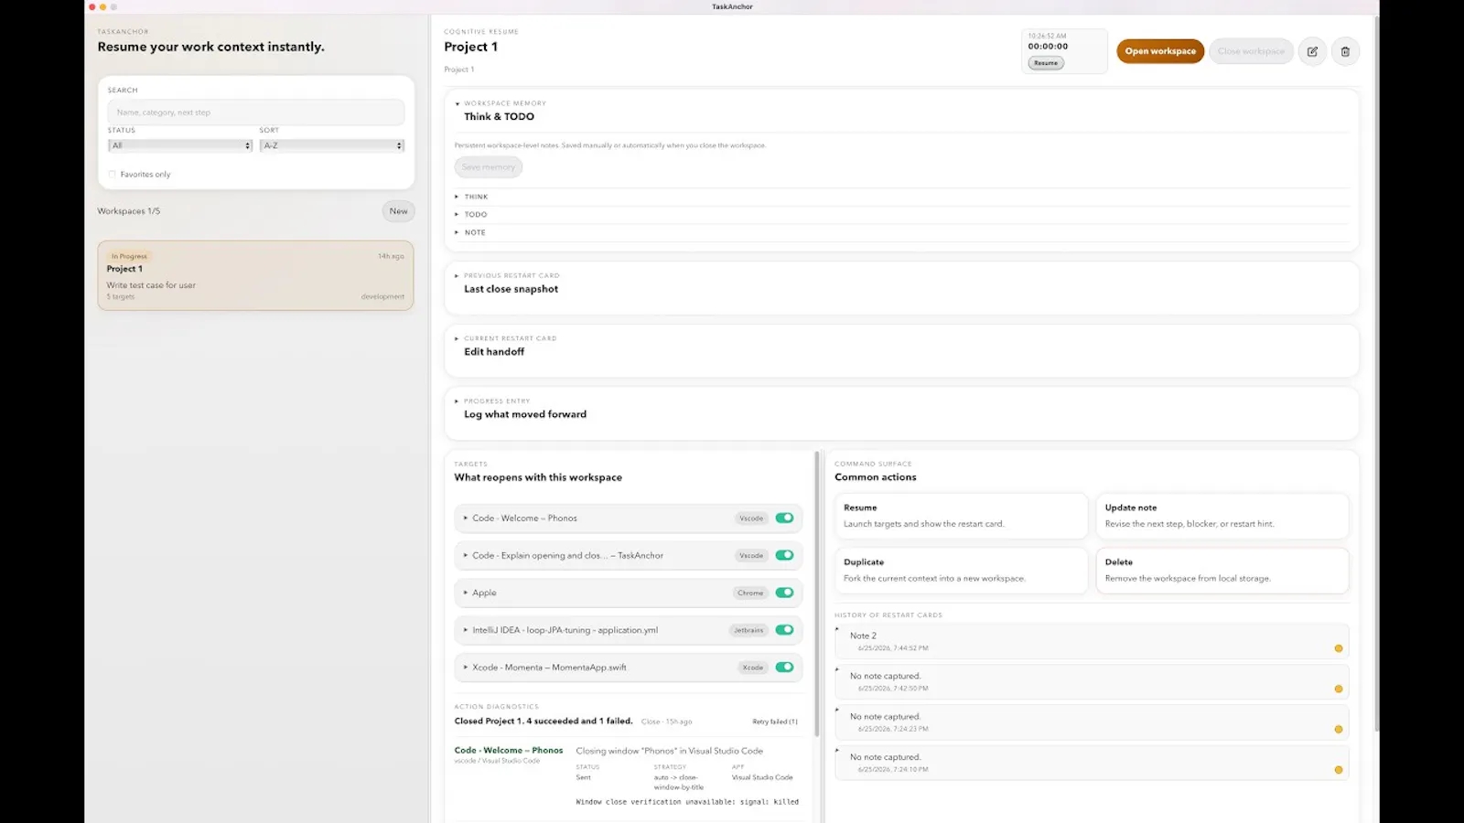Open the Status dropdown set to All

click(x=179, y=145)
